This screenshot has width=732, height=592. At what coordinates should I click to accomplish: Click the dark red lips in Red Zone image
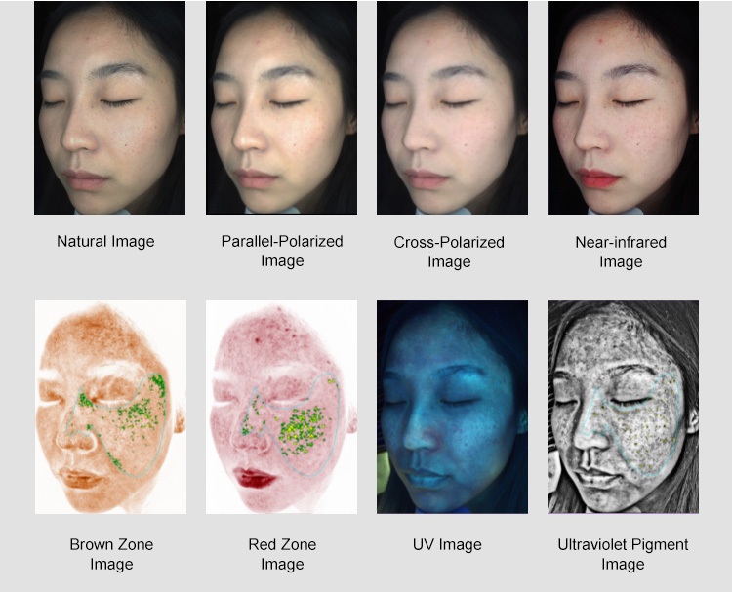[255, 478]
